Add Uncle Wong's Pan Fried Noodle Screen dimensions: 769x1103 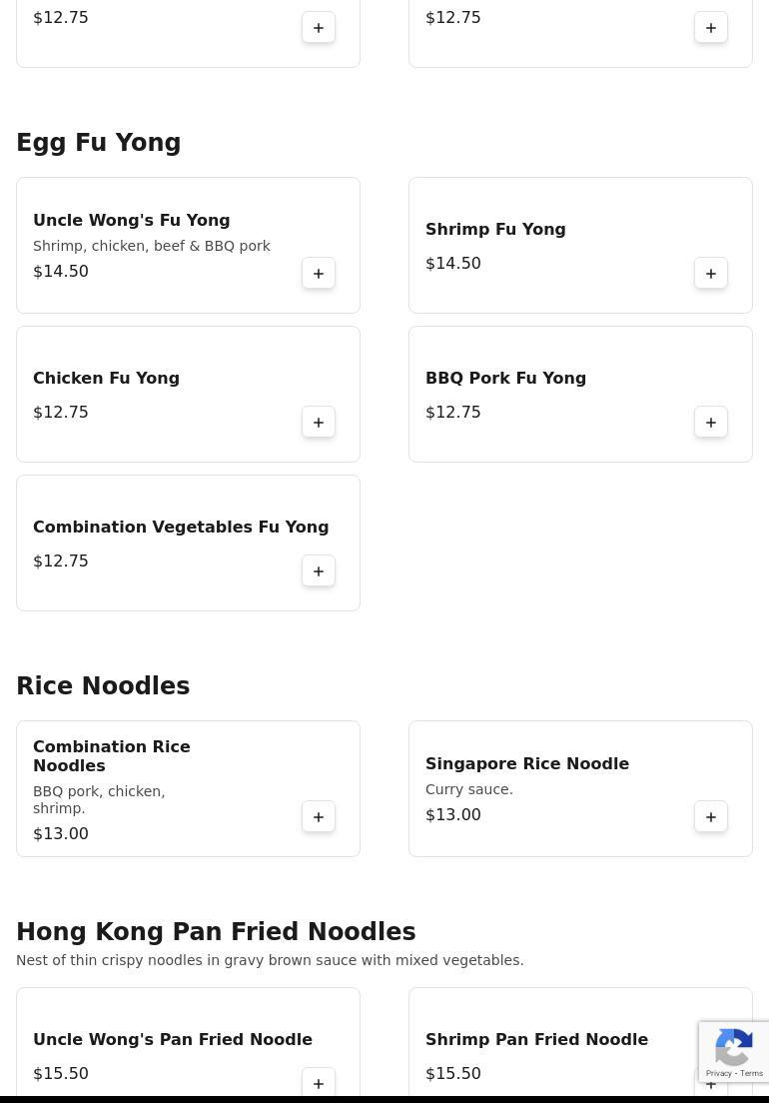tap(319, 1083)
